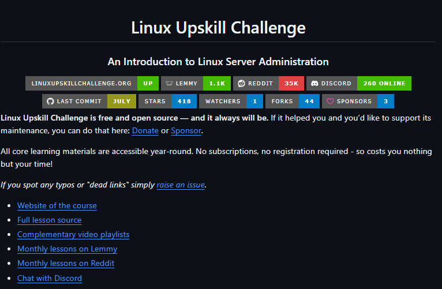Viewport: 442px width, 289px height.
Task: Open the linuxupskillchallenge.org UP status badge
Action: (x=92, y=84)
